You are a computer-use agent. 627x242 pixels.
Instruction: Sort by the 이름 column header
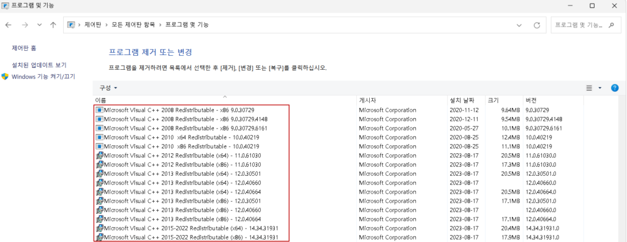(x=224, y=100)
